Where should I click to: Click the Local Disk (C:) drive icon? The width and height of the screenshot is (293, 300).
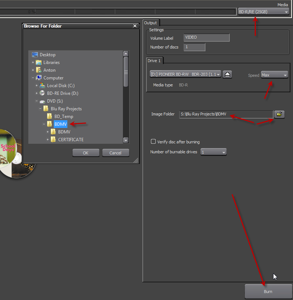click(x=42, y=85)
